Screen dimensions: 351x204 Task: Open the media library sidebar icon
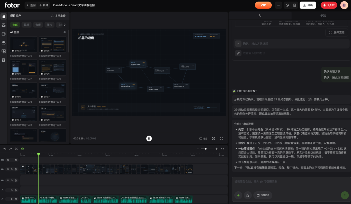[x=4, y=25]
